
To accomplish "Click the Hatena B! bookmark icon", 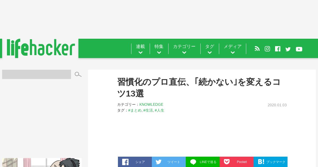I will (x=261, y=162).
